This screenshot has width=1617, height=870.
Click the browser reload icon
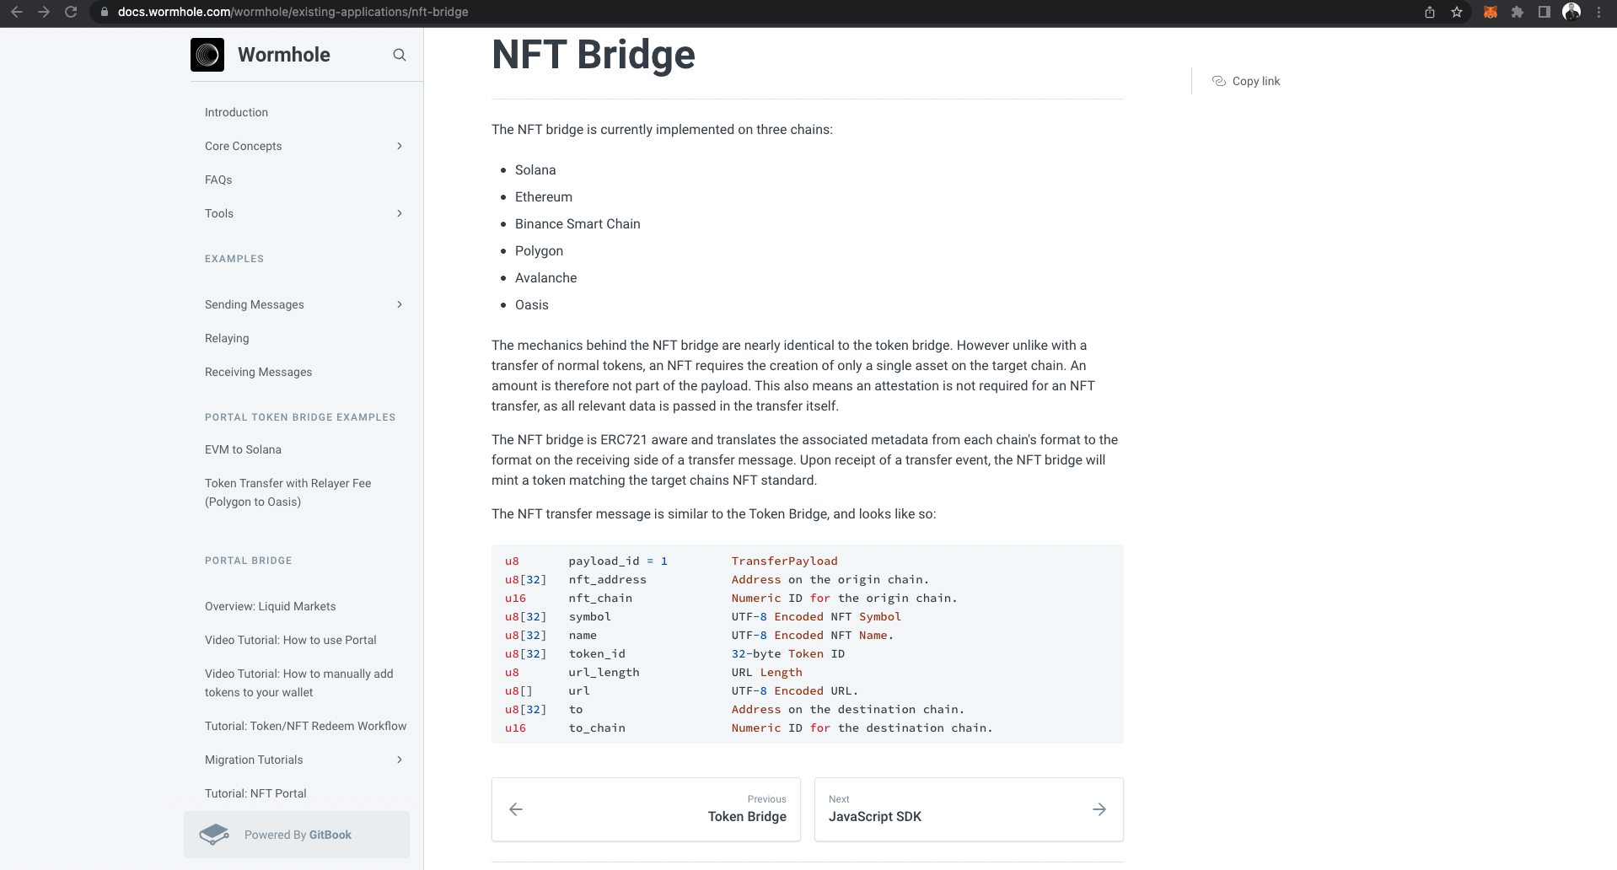pos(71,12)
